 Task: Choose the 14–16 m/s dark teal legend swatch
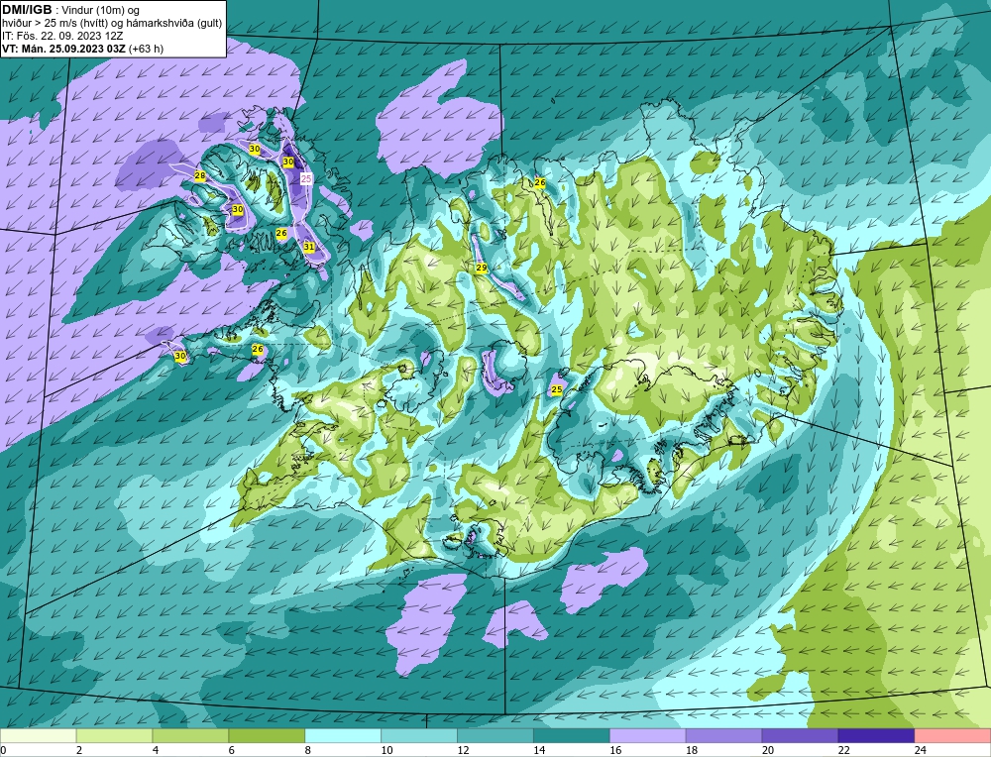point(572,736)
